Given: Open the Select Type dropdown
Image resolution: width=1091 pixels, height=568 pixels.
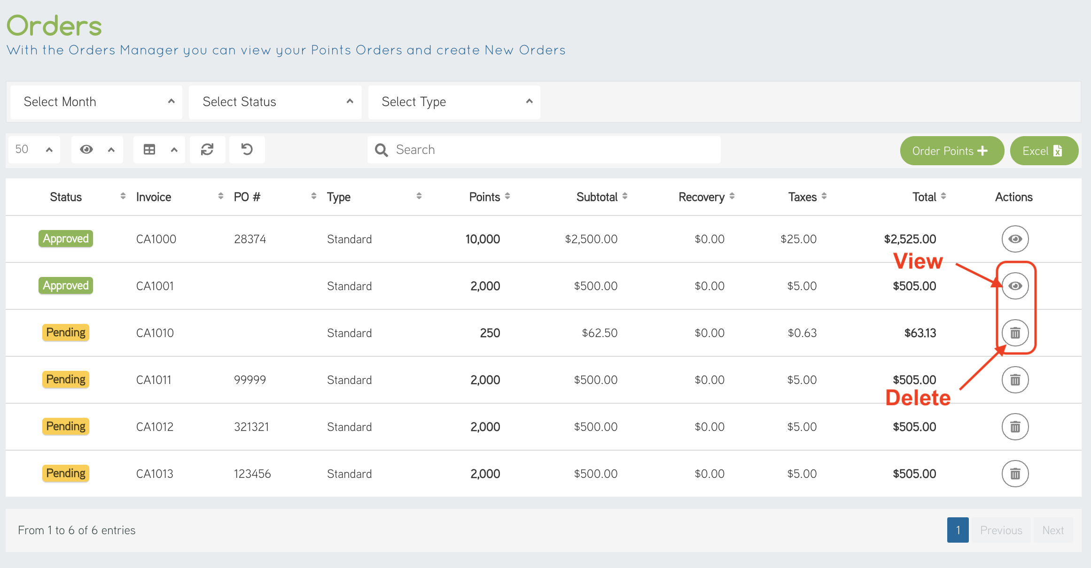Looking at the screenshot, I should point(454,102).
